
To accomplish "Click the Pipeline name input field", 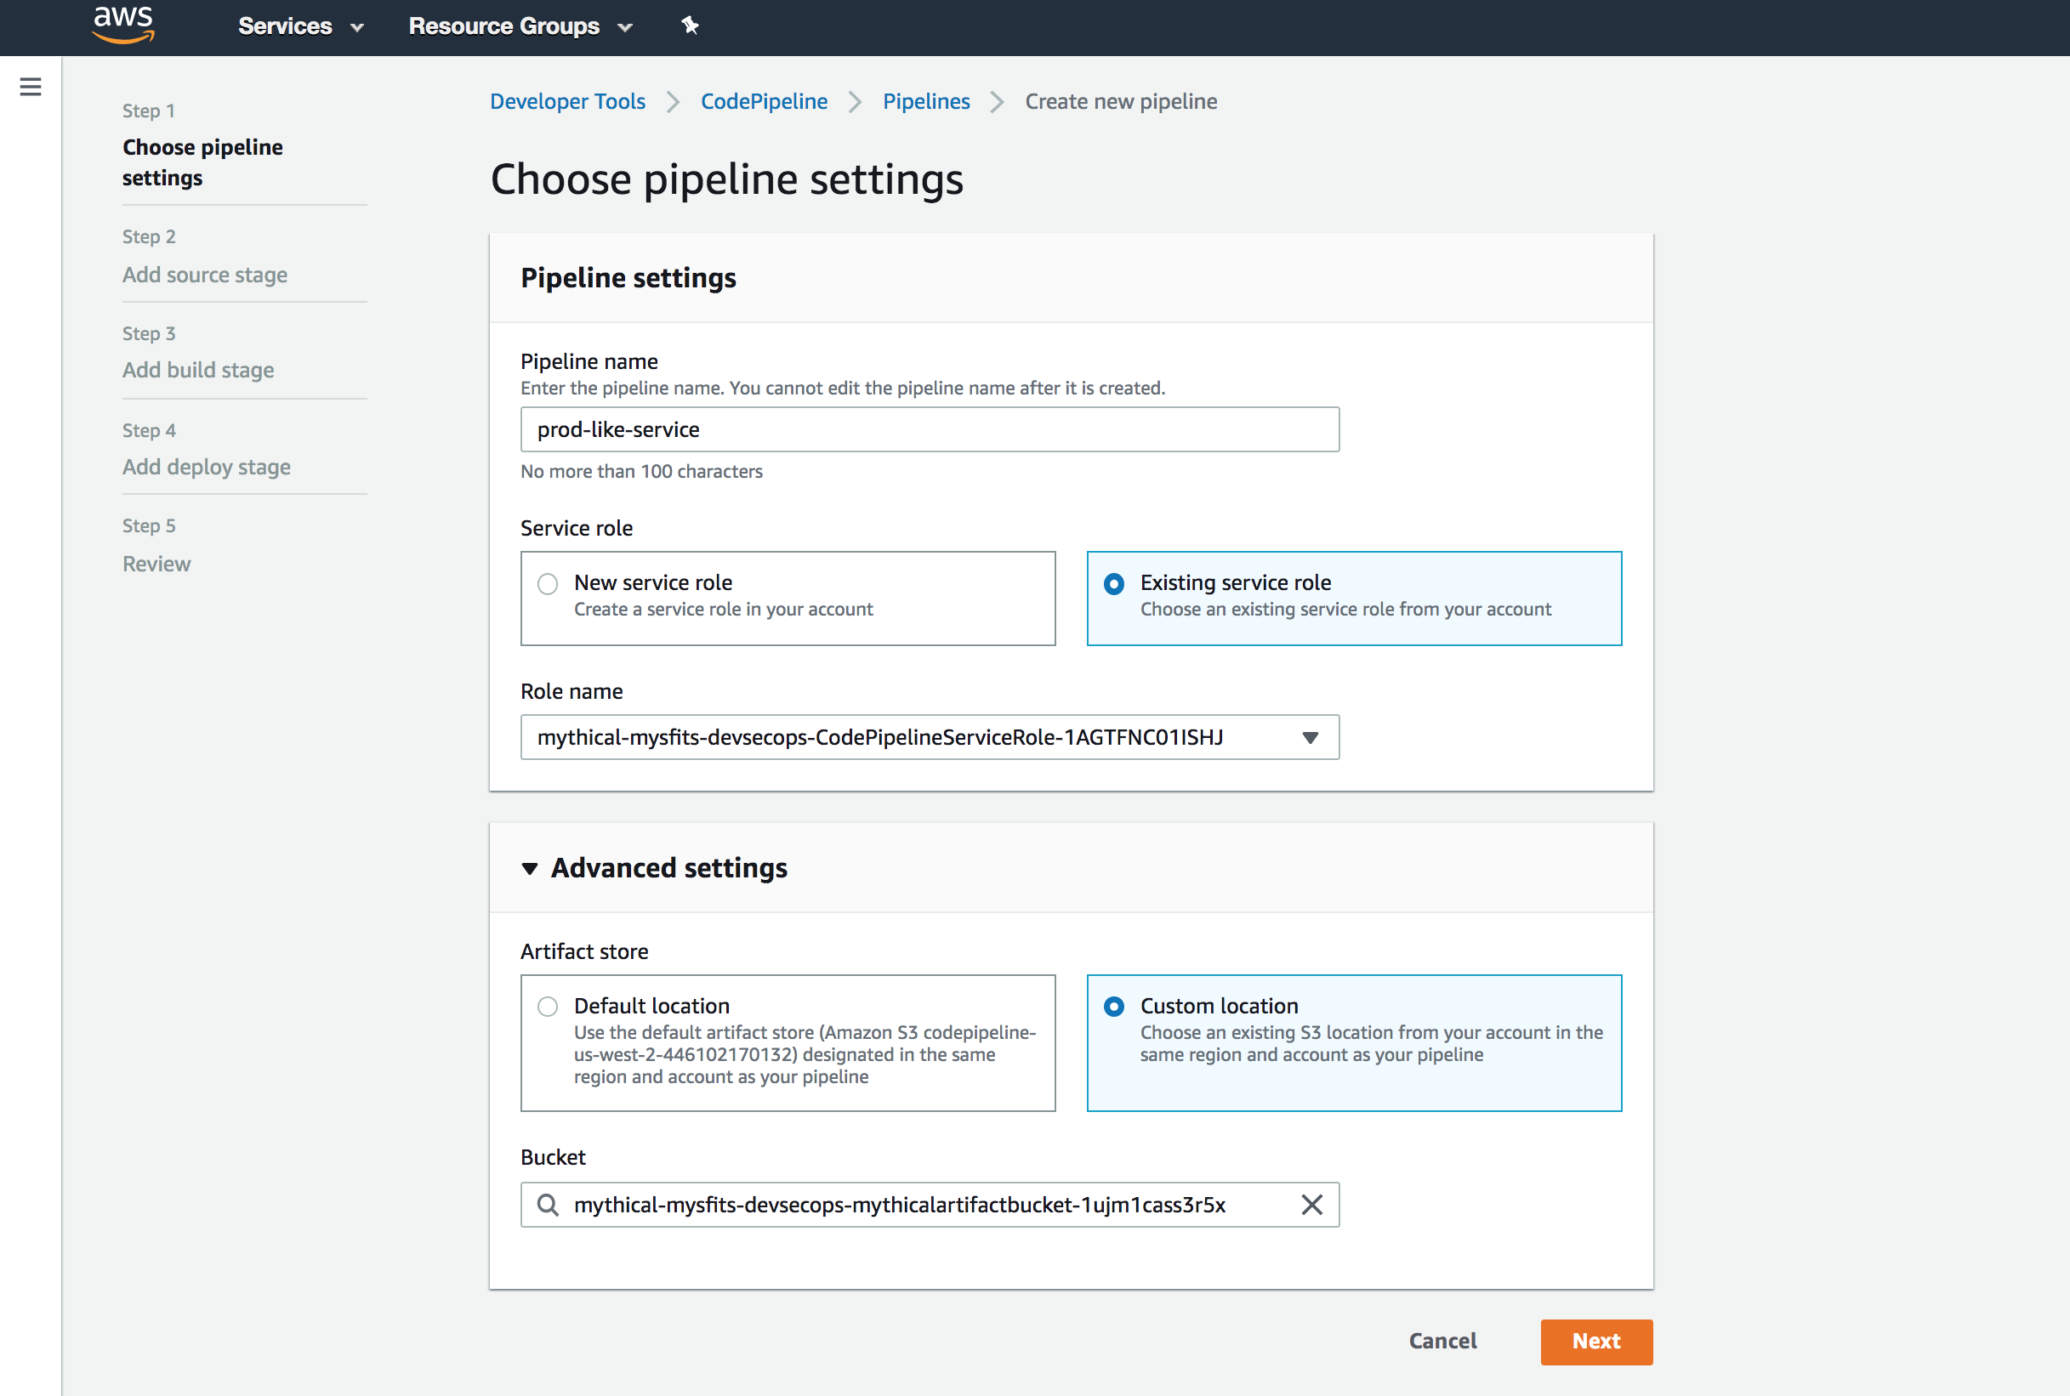I will (x=930, y=429).
